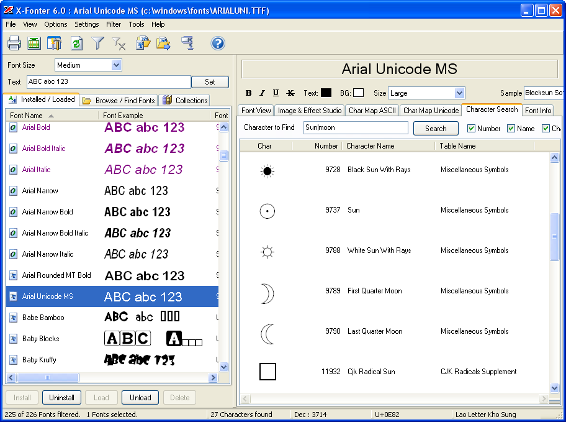The image size is (566, 422).
Task: Select the Arial Bold Italic font row
Action: coord(112,149)
